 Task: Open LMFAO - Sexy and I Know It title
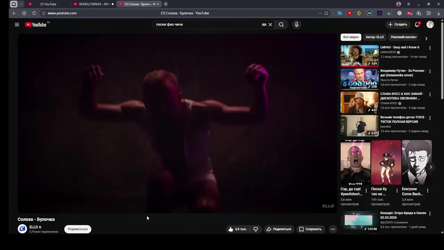coord(400,47)
